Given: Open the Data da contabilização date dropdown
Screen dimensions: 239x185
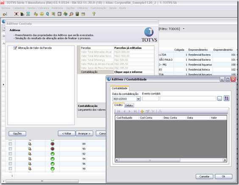Looking at the screenshot, I should [139, 99].
